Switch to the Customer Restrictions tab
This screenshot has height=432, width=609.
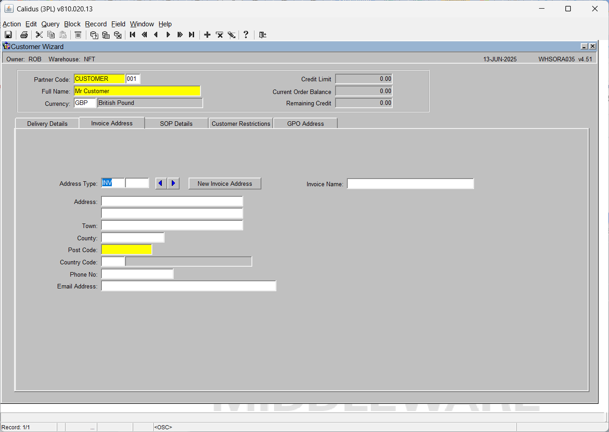pyautogui.click(x=241, y=124)
